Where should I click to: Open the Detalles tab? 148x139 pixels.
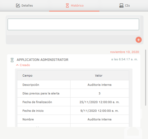coord(24,6)
